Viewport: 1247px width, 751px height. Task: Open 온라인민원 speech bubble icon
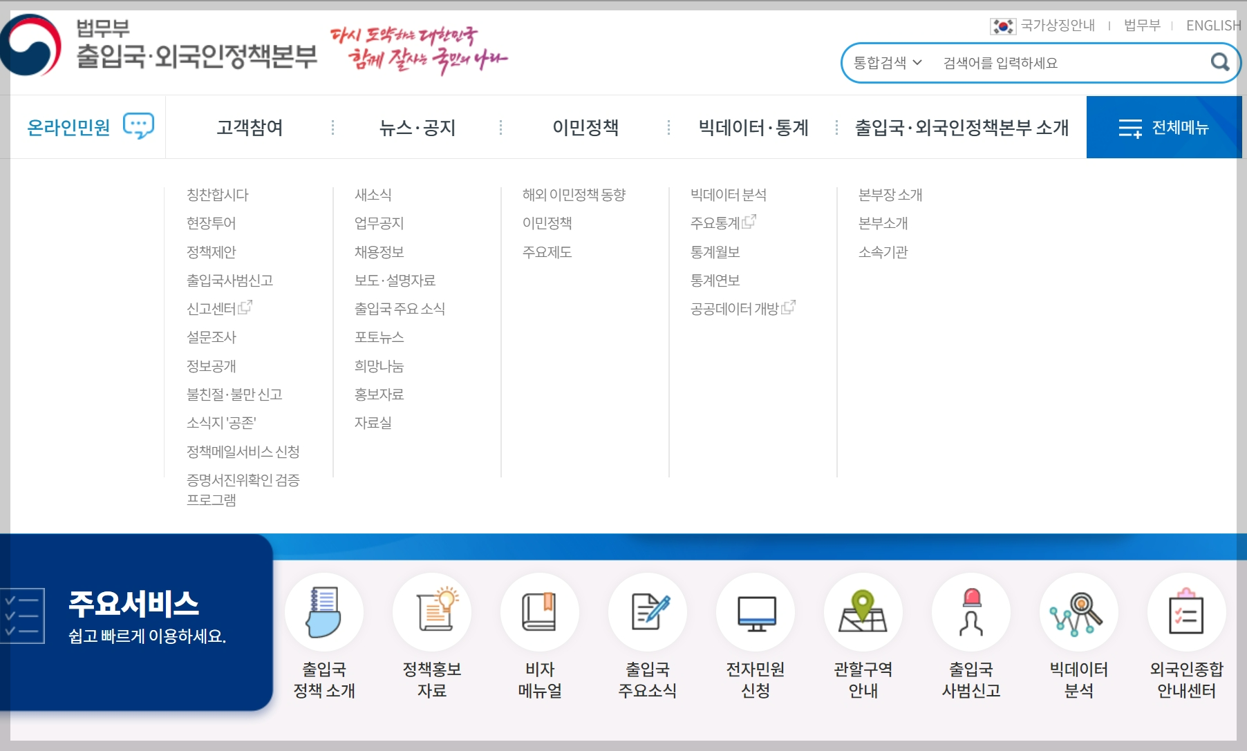(137, 126)
